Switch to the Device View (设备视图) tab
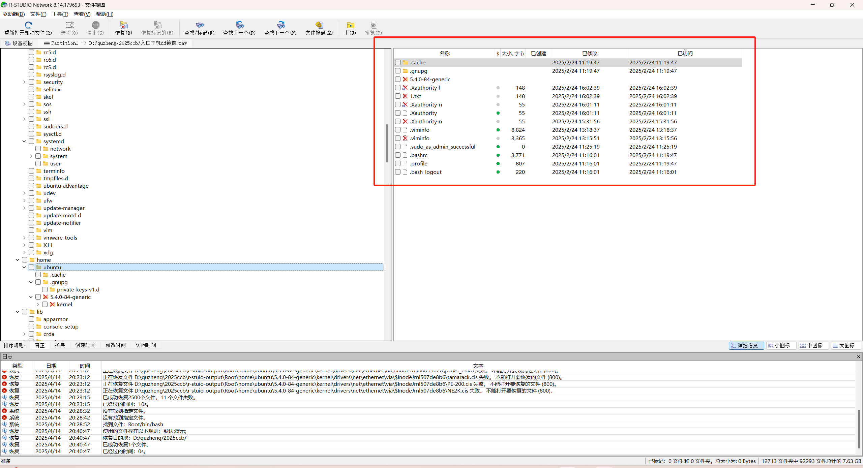This screenshot has width=863, height=468. tap(19, 43)
